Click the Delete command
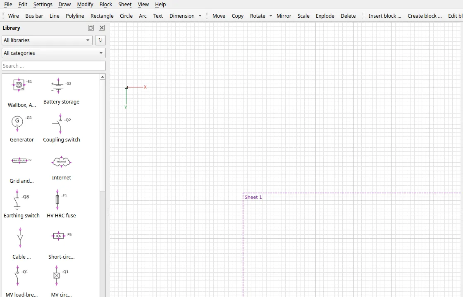 click(x=348, y=16)
